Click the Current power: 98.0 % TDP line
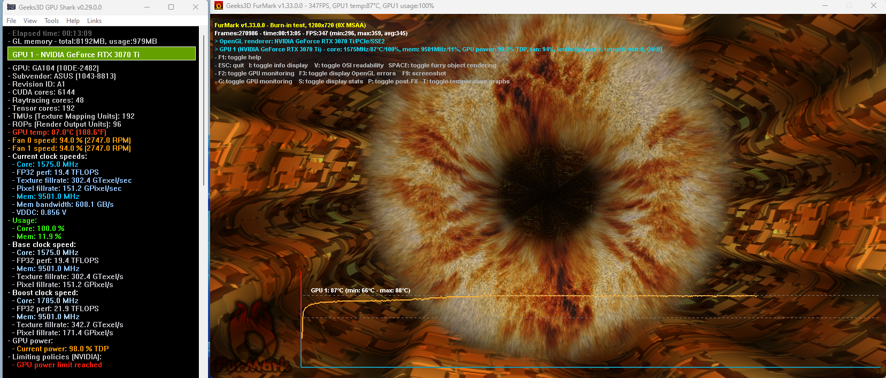 tap(60, 349)
